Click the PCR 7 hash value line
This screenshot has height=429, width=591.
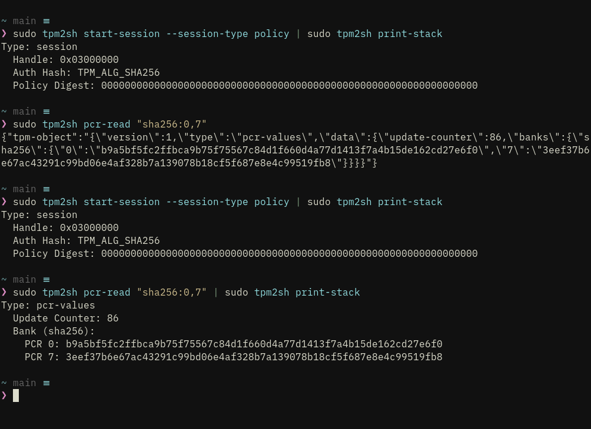click(233, 357)
